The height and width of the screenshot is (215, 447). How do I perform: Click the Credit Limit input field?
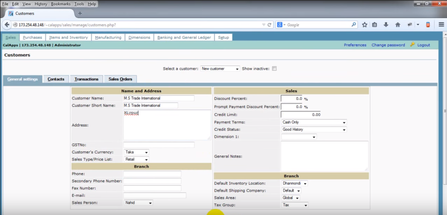[x=301, y=114]
